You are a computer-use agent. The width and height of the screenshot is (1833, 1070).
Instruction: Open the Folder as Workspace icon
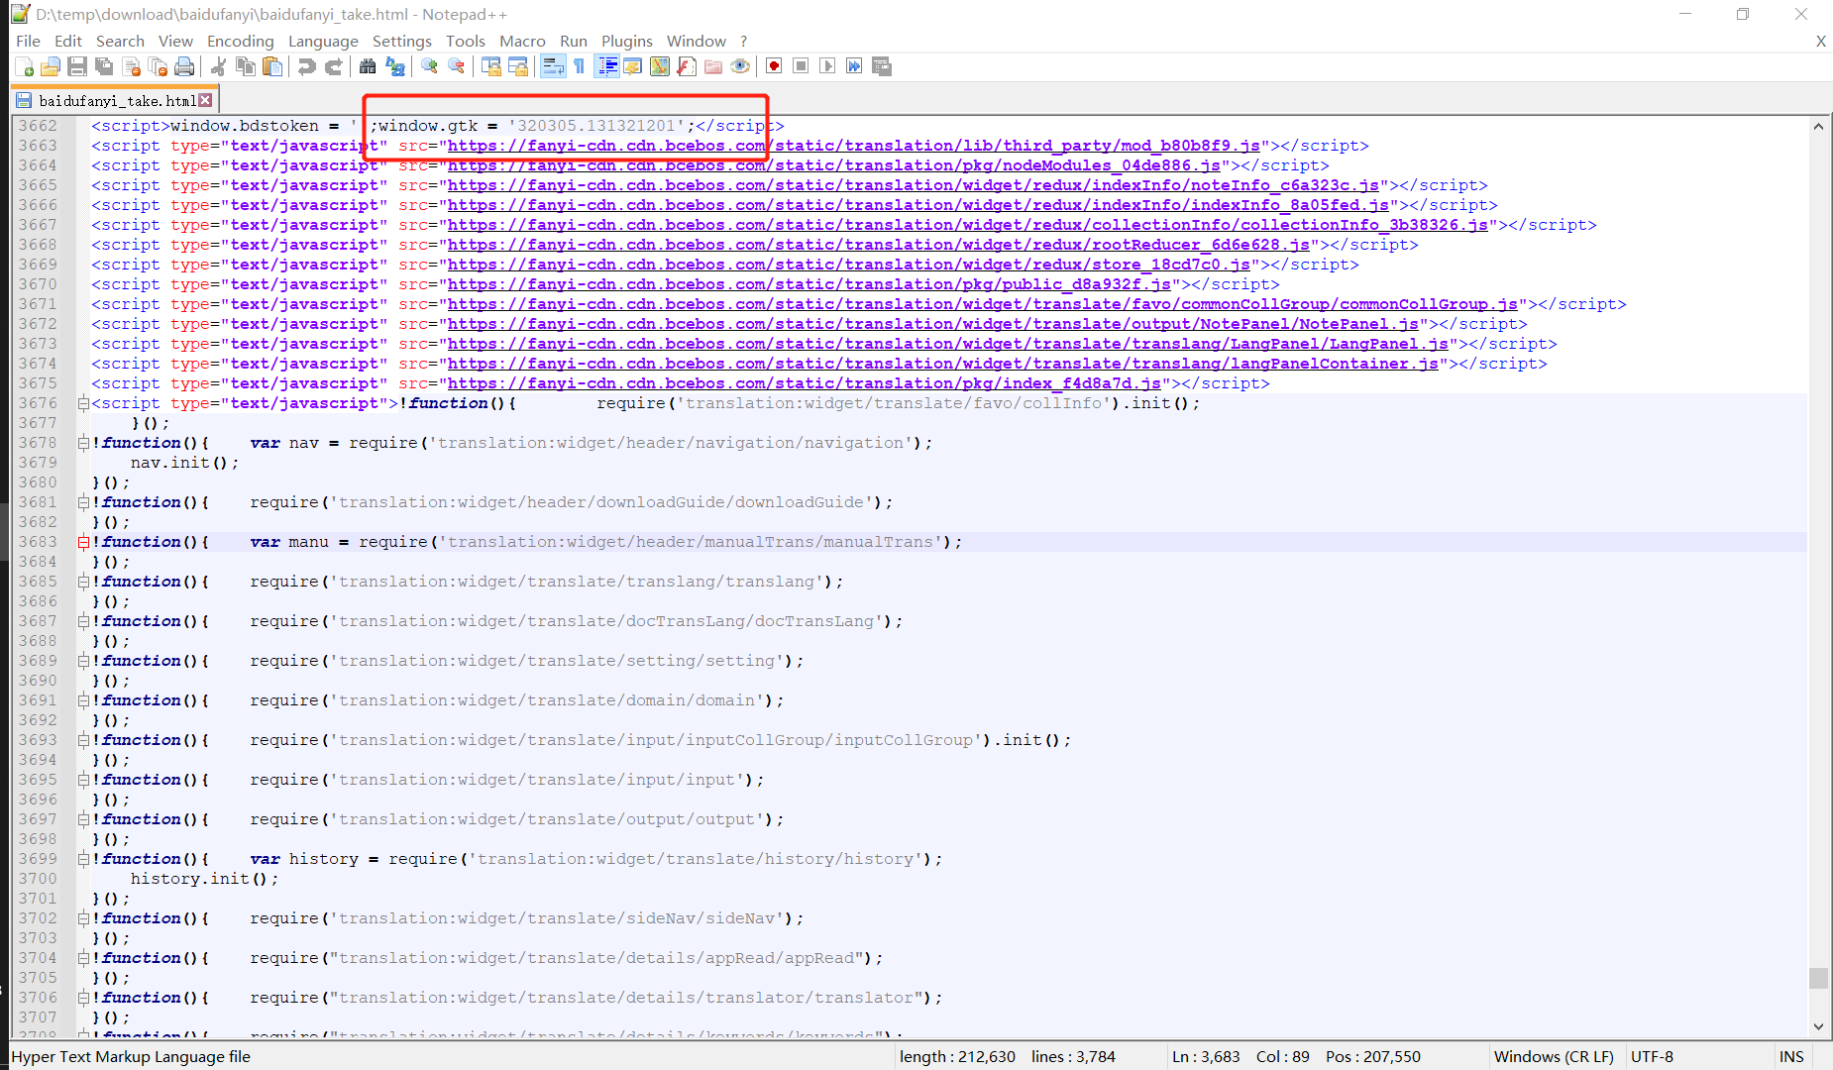coord(712,66)
